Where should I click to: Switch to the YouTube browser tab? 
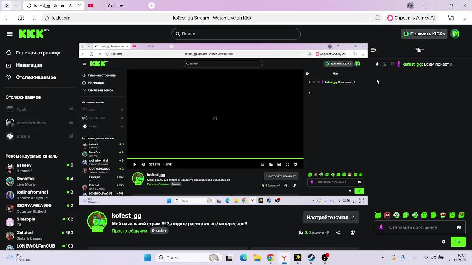coord(115,6)
